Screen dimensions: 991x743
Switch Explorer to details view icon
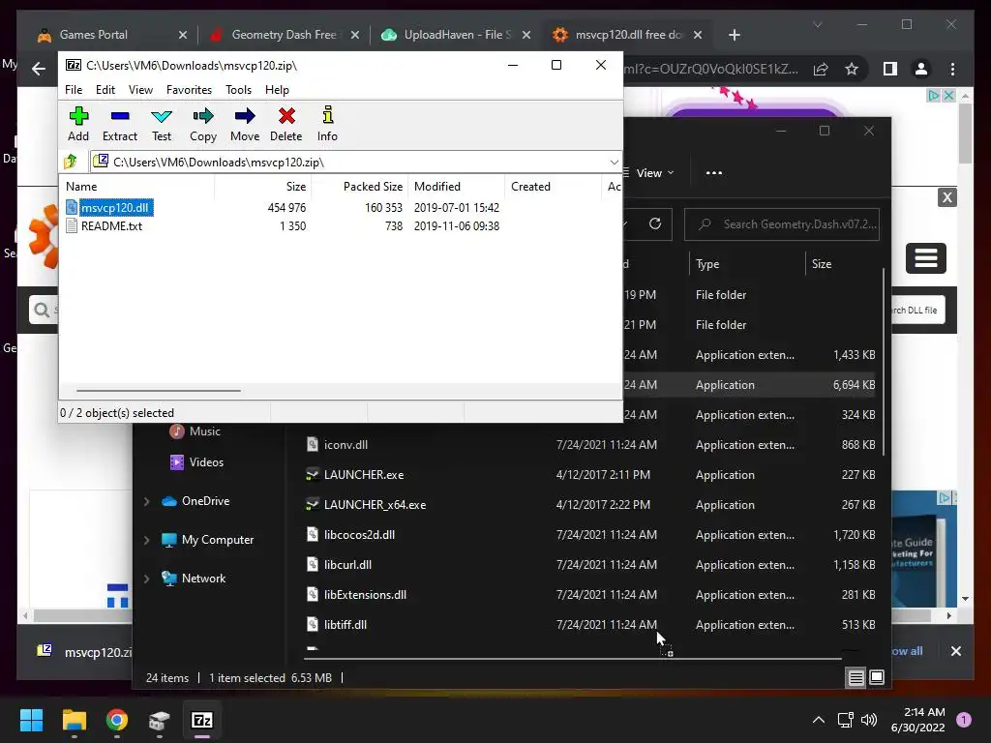(x=856, y=678)
